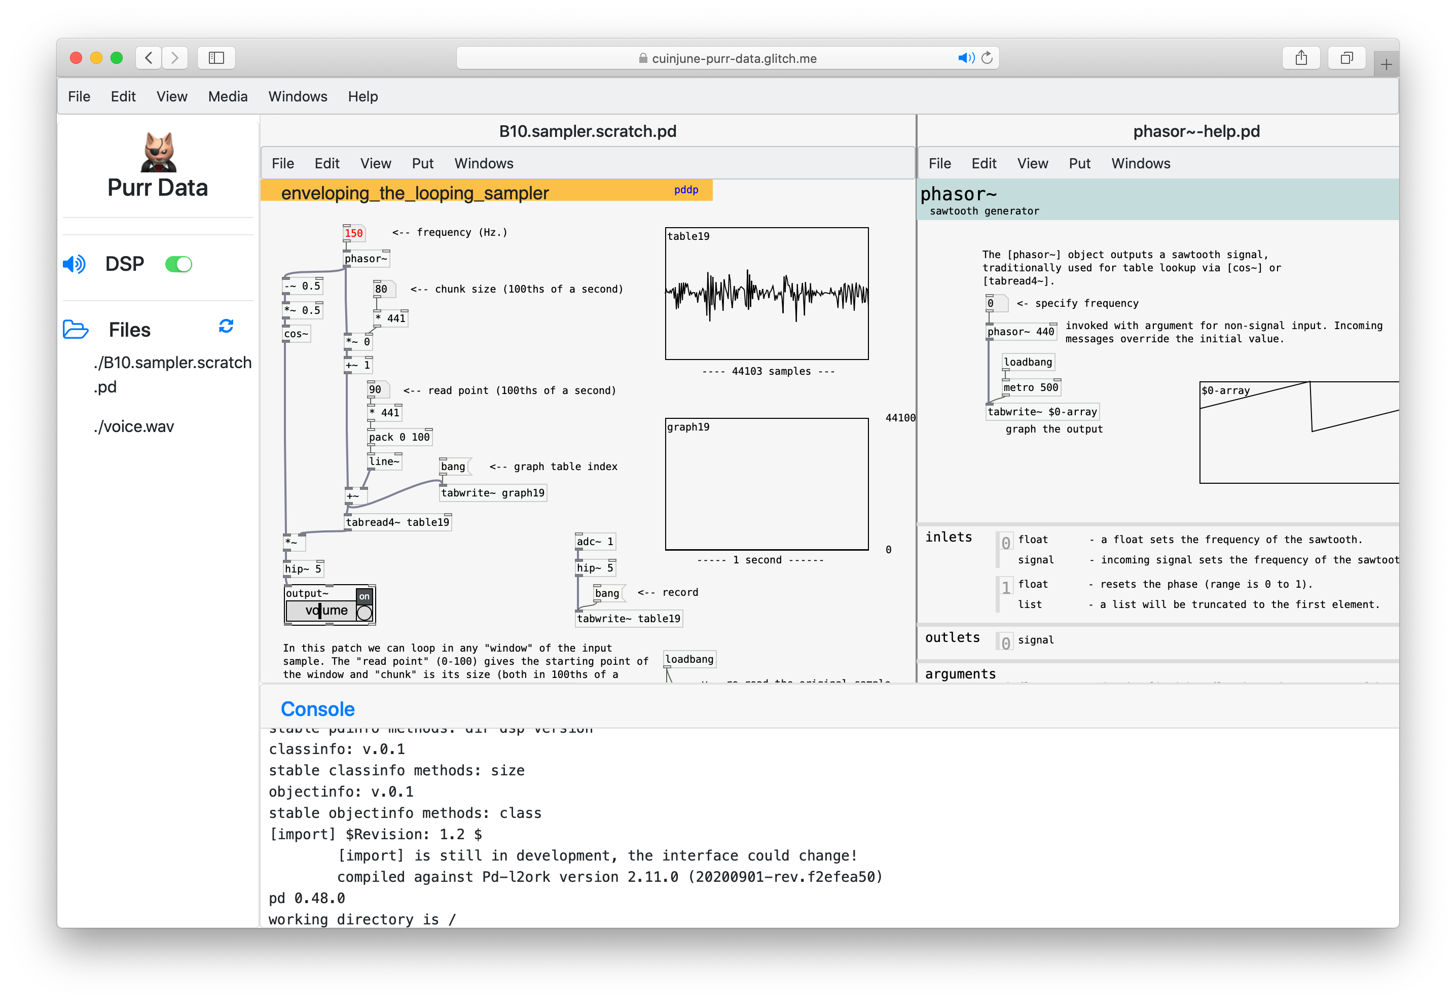Click the output~ mute circle toggle

click(x=365, y=613)
